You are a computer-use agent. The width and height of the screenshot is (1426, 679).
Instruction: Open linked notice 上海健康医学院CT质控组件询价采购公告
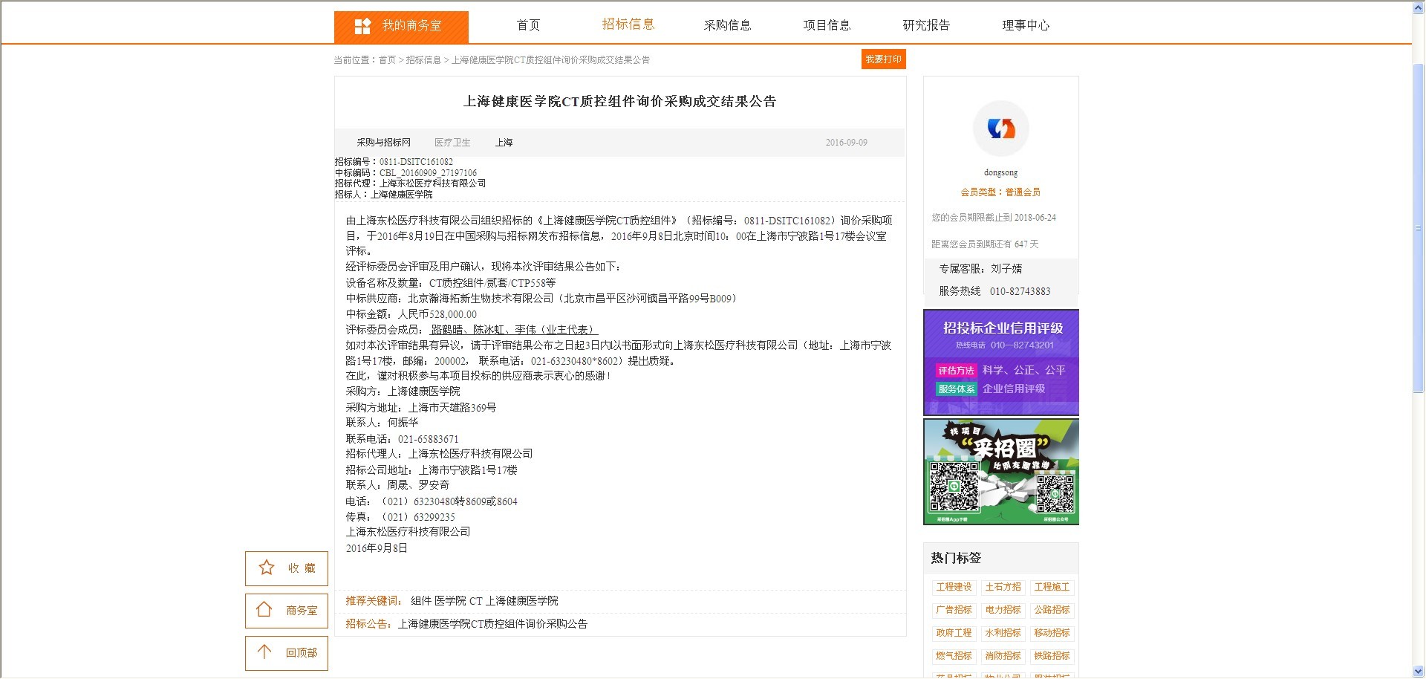coord(492,624)
